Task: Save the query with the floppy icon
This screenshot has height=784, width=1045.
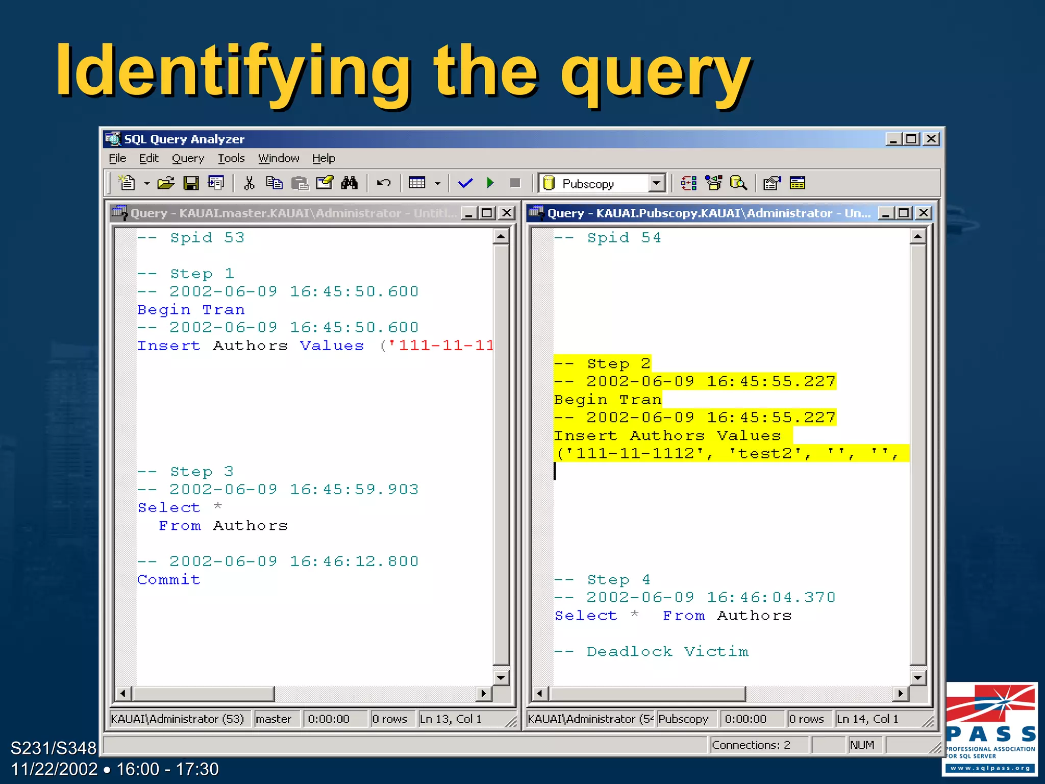Action: click(x=191, y=183)
